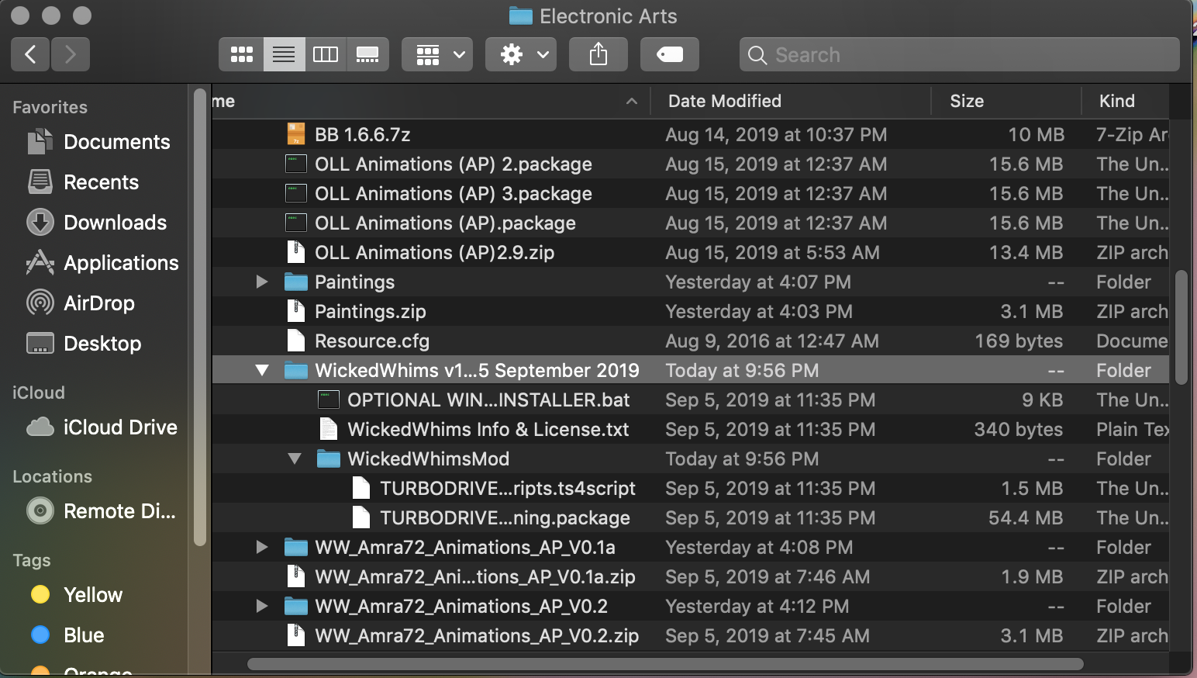Viewport: 1197px width, 678px height.
Task: Switch to column view
Action: [x=326, y=54]
